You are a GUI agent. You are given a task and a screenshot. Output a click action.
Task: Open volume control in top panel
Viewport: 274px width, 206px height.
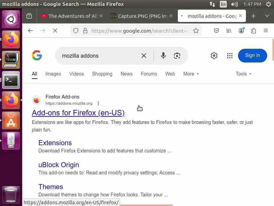click(x=234, y=4)
